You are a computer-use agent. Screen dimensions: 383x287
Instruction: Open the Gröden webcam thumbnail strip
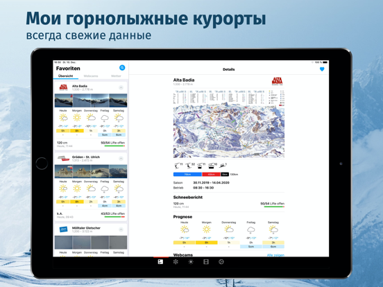pos(91,171)
